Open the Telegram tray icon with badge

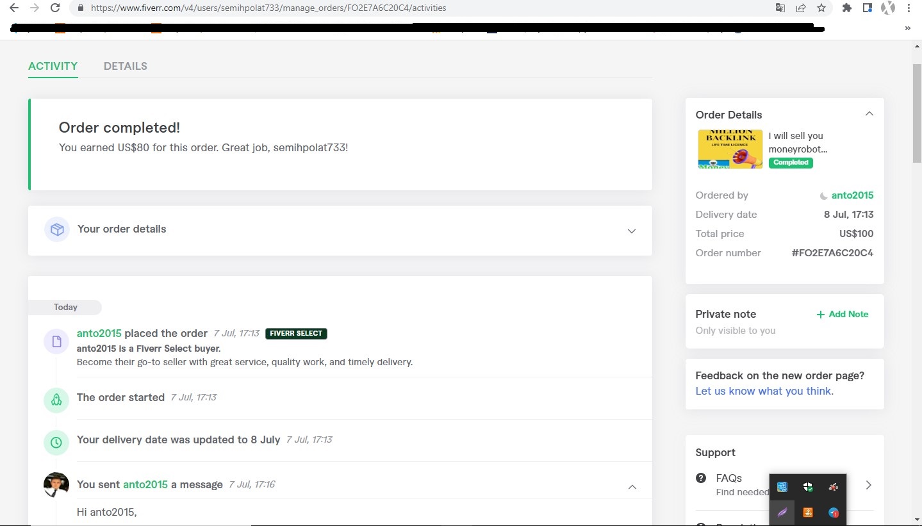point(834,513)
